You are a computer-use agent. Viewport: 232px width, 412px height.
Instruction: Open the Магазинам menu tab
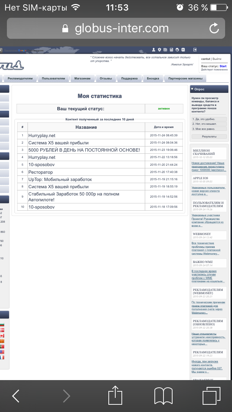[x=82, y=78]
